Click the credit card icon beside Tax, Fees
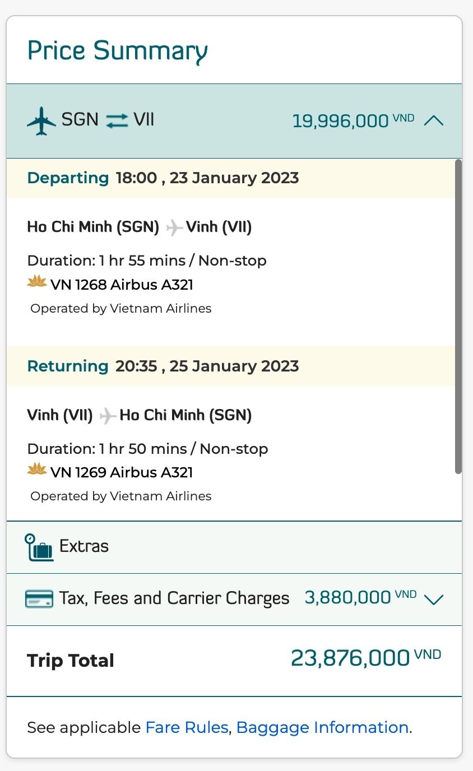Viewport: 473px width, 771px height. click(x=39, y=599)
